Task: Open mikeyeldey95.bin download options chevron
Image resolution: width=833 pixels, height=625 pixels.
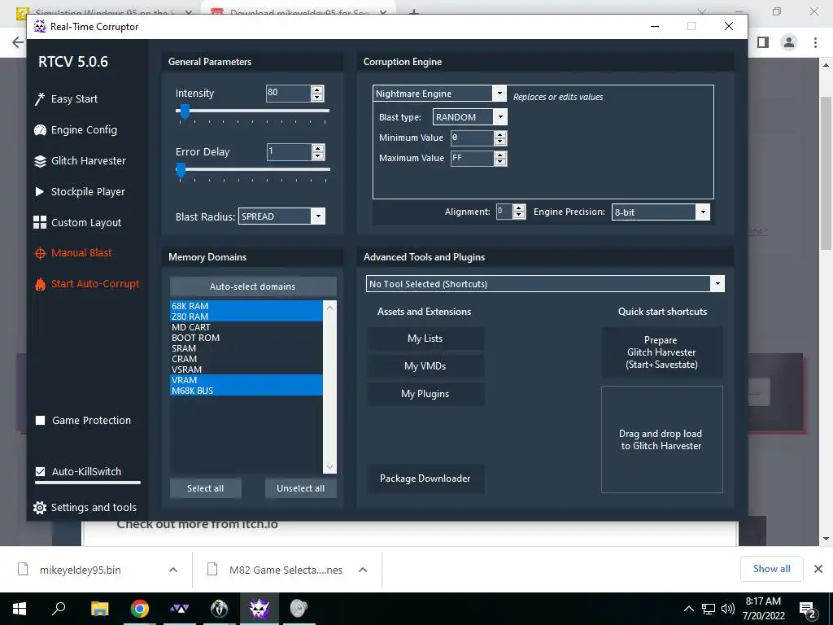Action: [x=172, y=570]
